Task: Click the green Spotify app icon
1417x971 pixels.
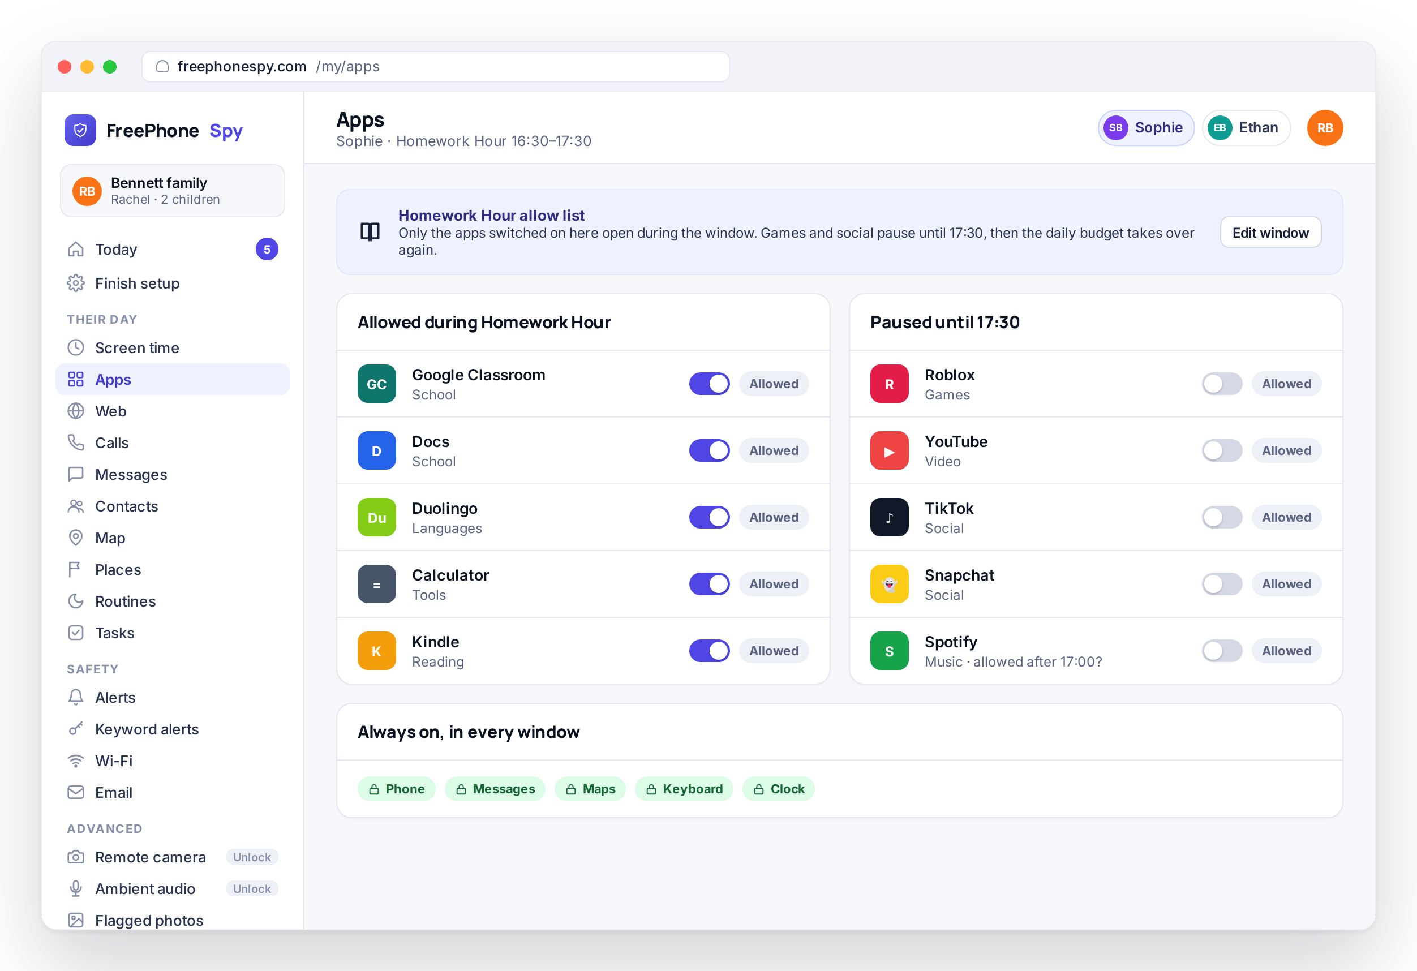Action: pos(890,651)
